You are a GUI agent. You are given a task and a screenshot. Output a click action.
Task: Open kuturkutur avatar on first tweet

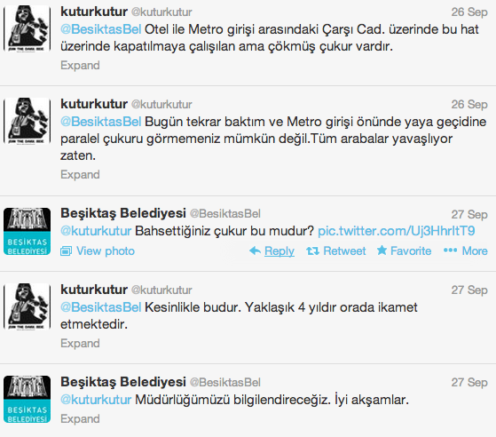click(28, 28)
